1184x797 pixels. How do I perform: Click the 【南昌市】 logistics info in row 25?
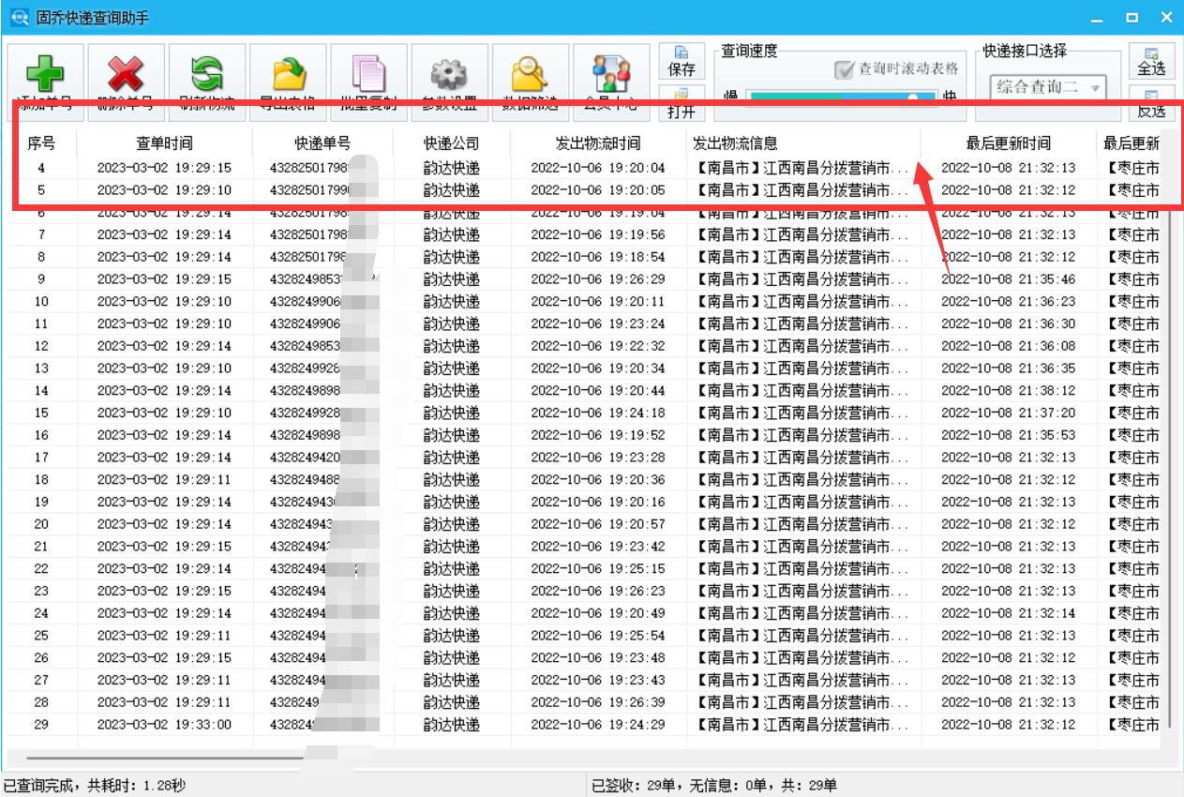pos(802,636)
